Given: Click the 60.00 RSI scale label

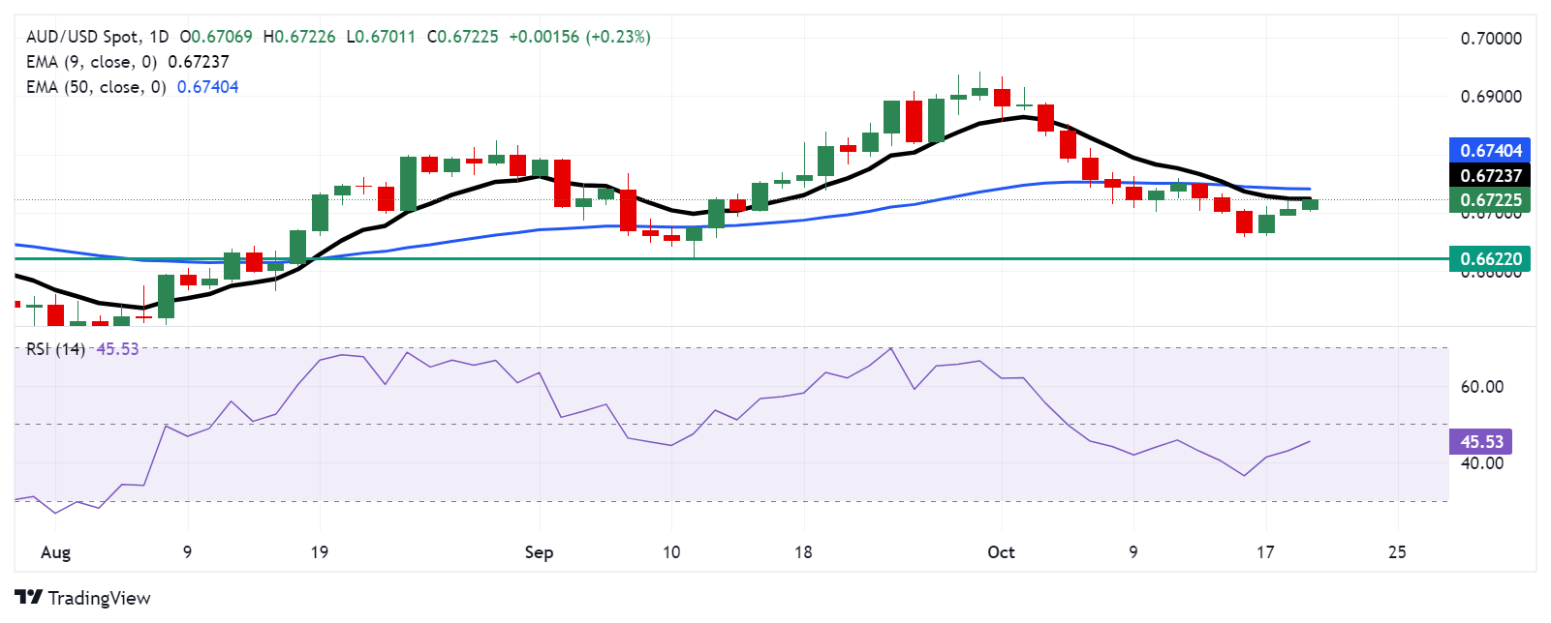Looking at the screenshot, I should 1482,387.
